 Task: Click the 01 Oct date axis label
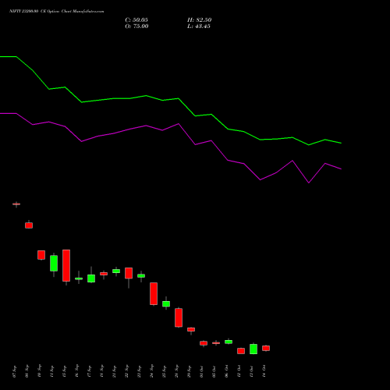click(201, 371)
